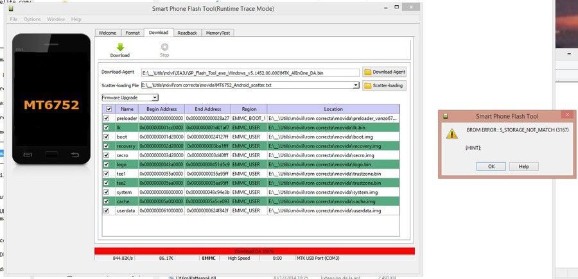Switch to the Readback tab

[x=188, y=33]
